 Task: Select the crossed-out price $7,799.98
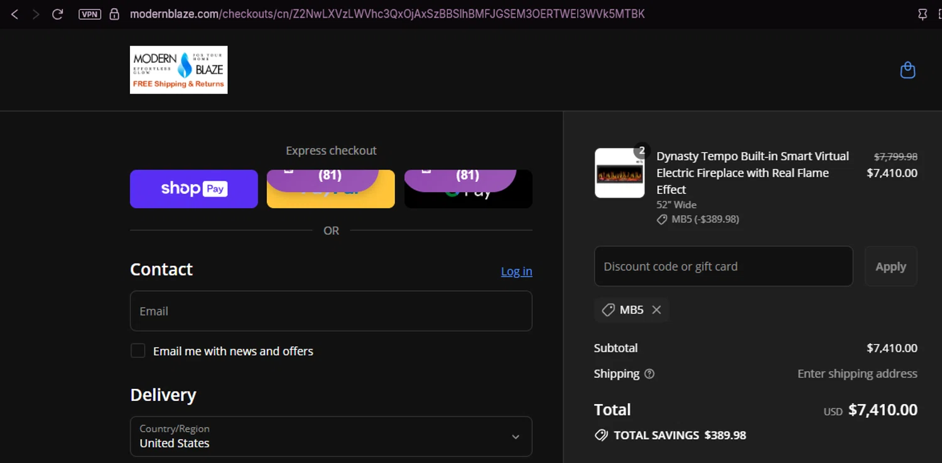(x=896, y=156)
